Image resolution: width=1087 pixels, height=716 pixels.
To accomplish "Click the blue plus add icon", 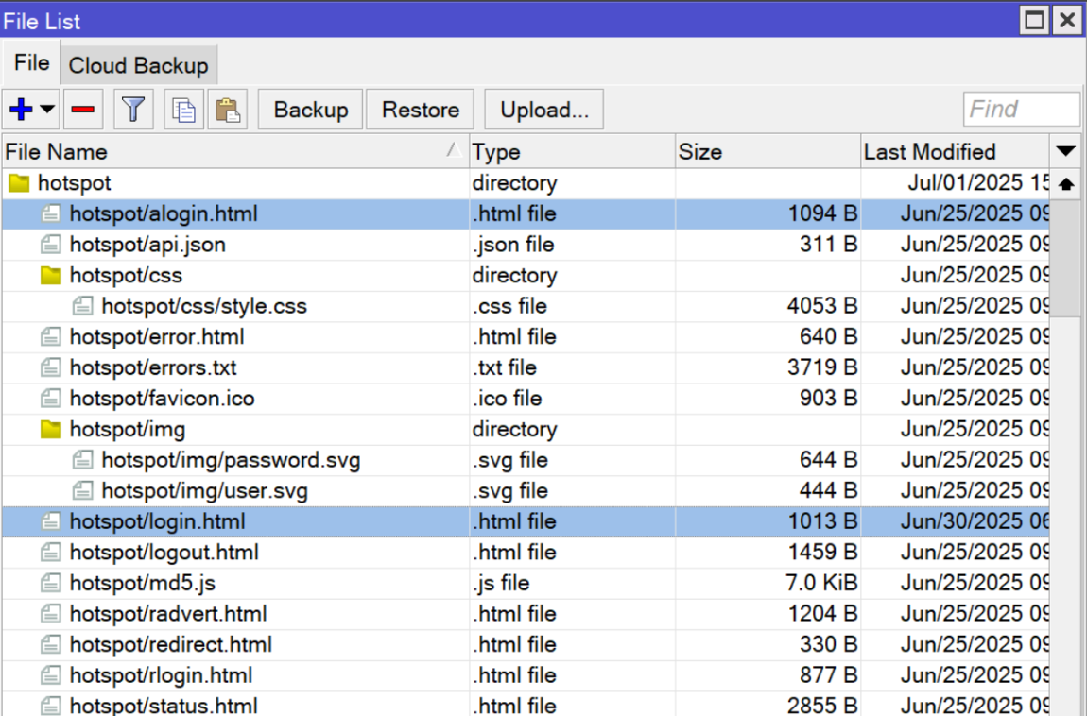I will pos(21,109).
